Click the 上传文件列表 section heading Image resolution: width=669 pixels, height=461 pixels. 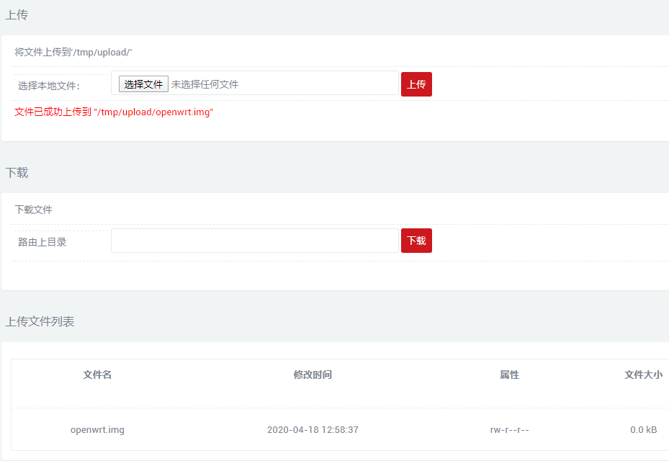(x=40, y=322)
